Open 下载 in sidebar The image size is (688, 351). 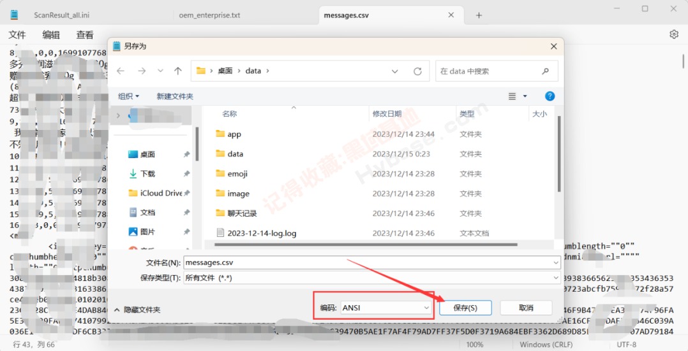click(x=147, y=173)
